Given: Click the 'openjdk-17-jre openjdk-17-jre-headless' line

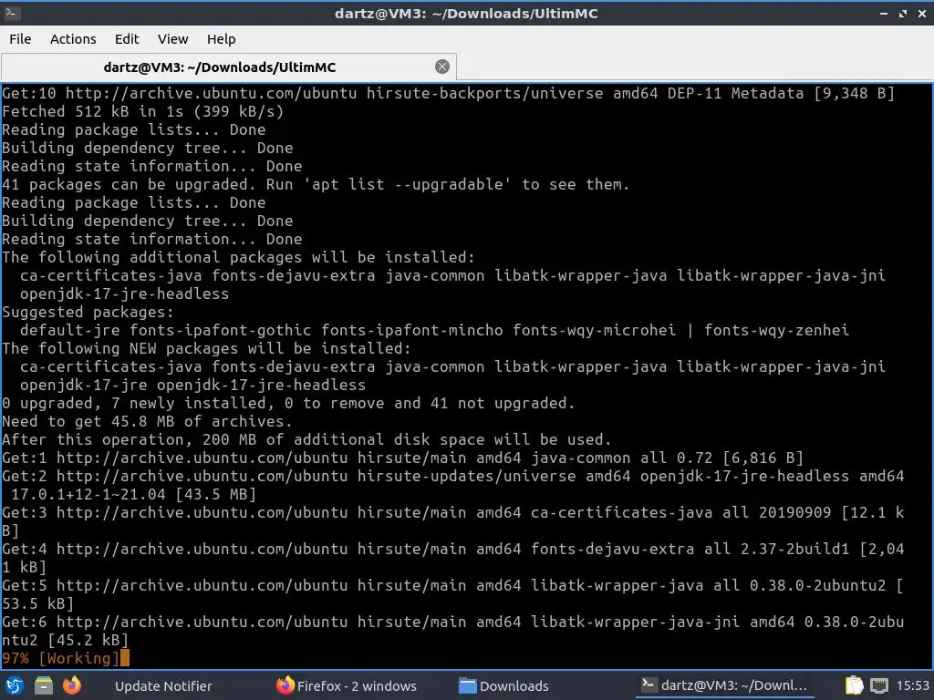Looking at the screenshot, I should (x=193, y=386).
